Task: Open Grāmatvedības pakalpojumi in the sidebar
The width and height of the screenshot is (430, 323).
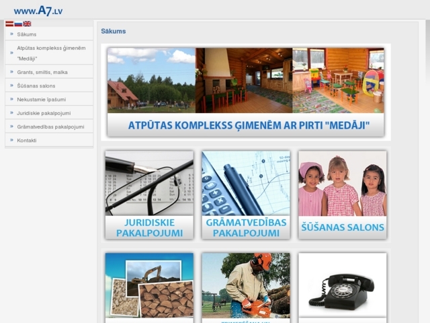Action: tap(49, 127)
